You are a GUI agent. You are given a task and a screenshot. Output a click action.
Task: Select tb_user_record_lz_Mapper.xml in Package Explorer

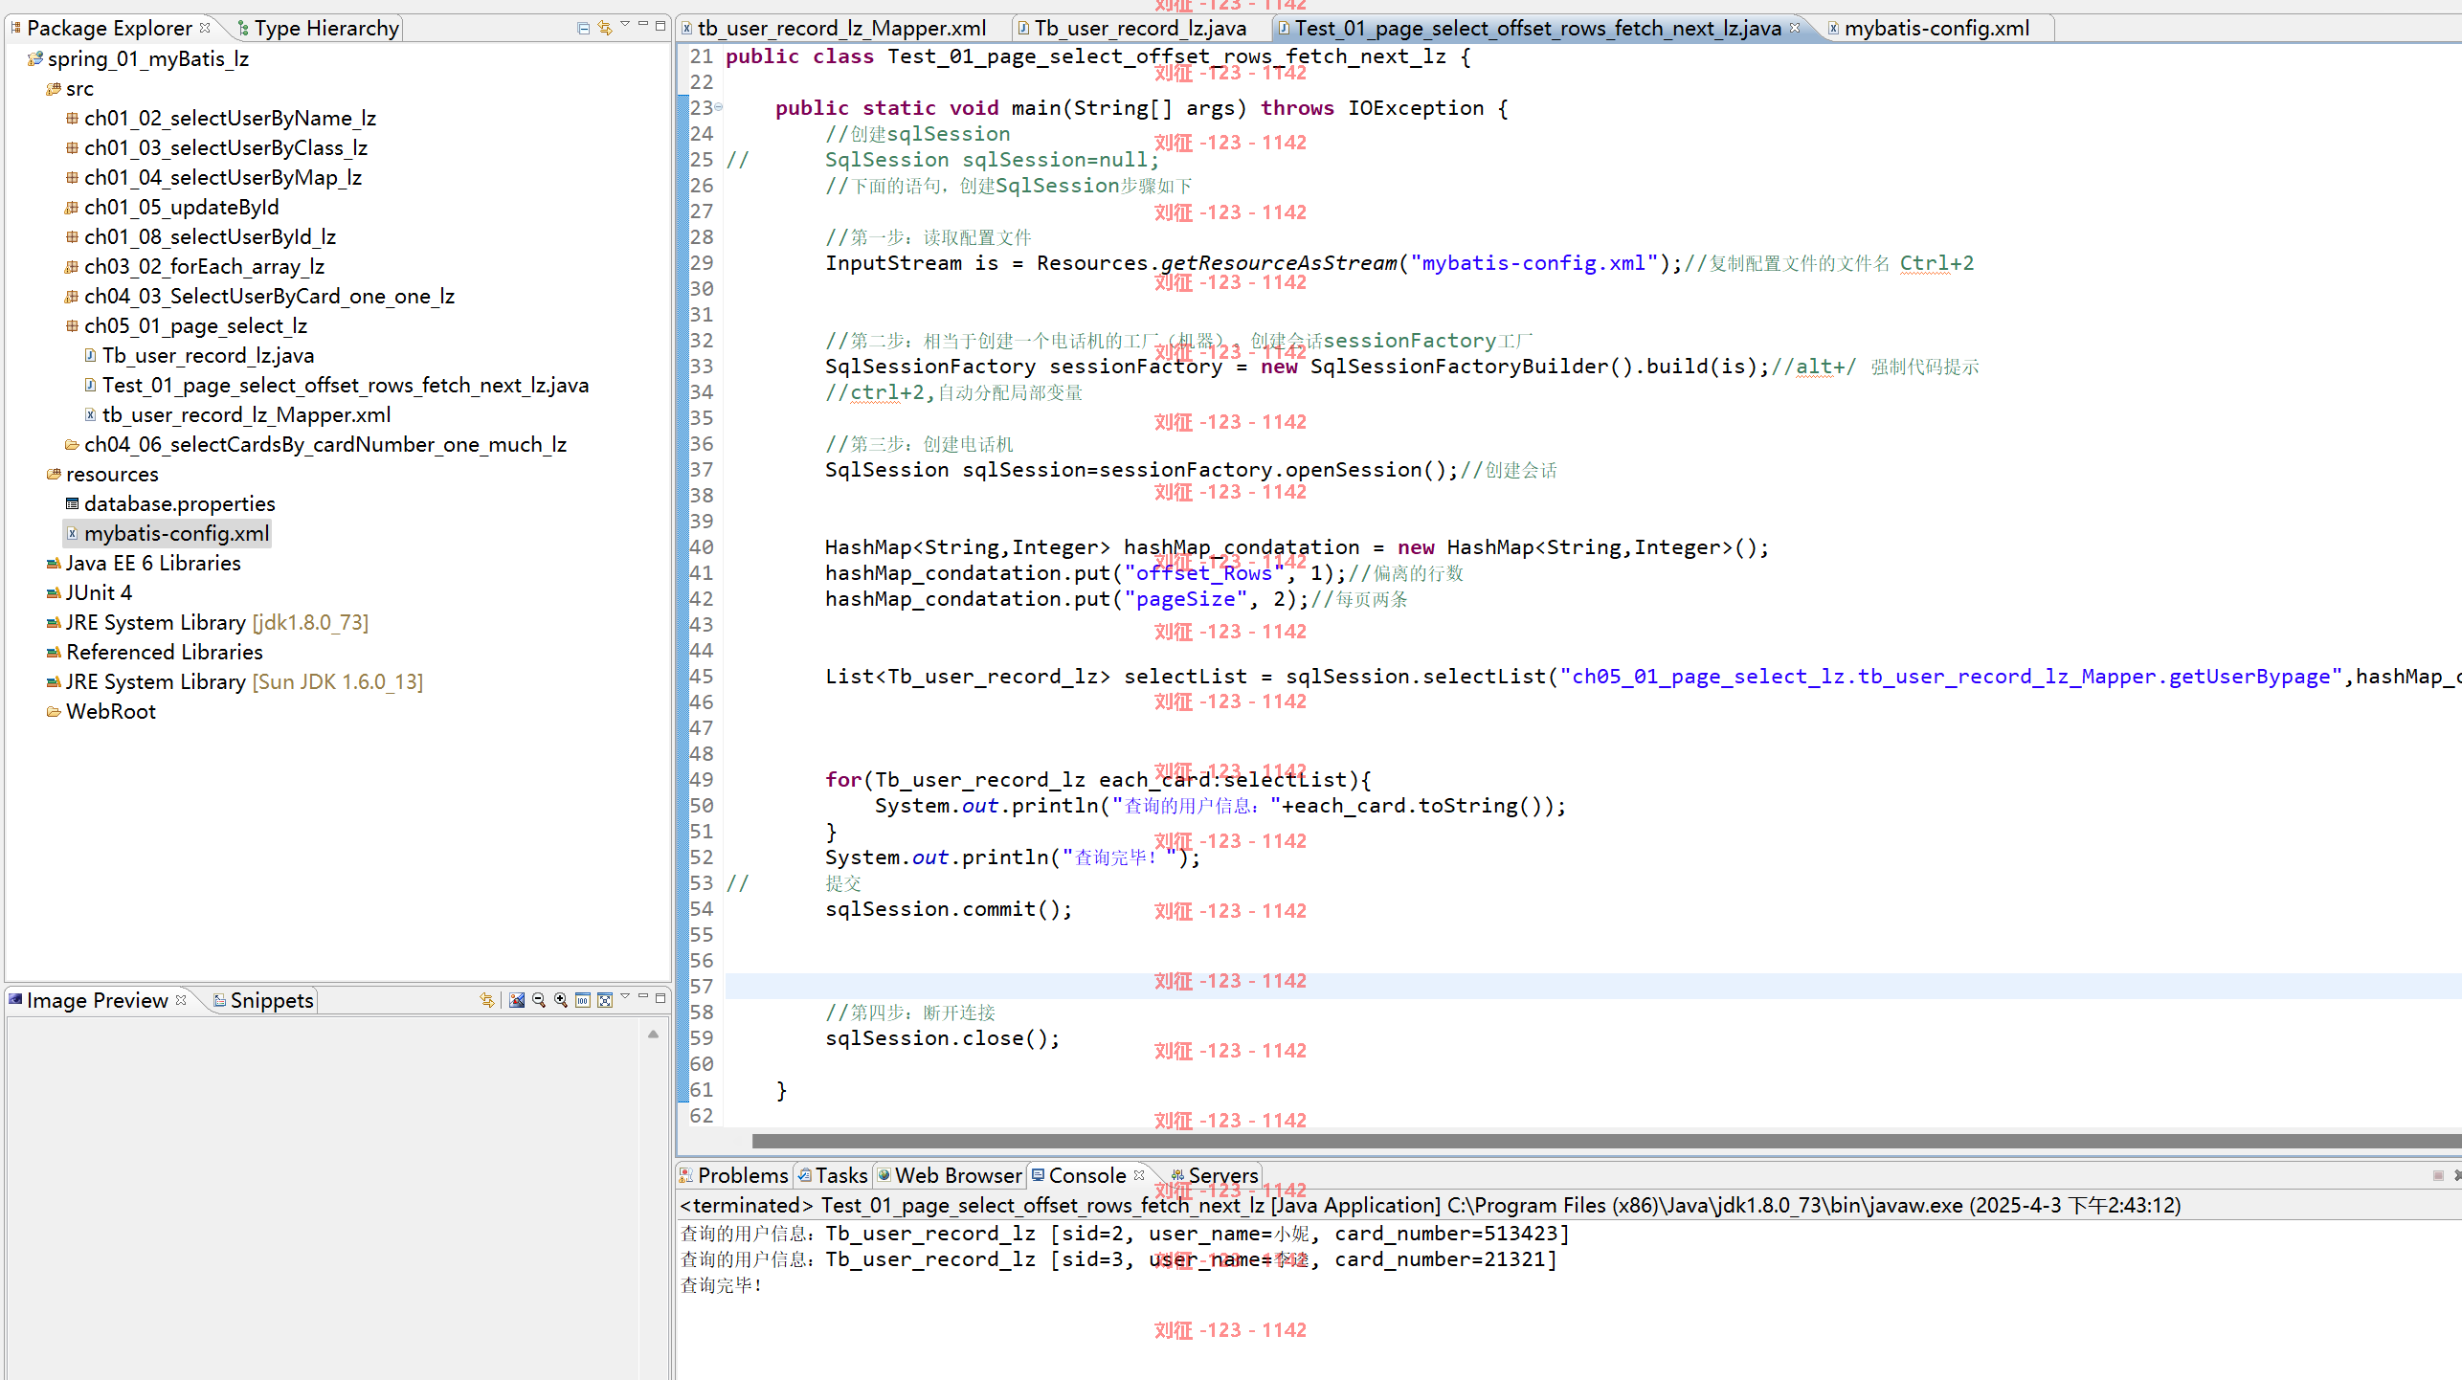[237, 415]
